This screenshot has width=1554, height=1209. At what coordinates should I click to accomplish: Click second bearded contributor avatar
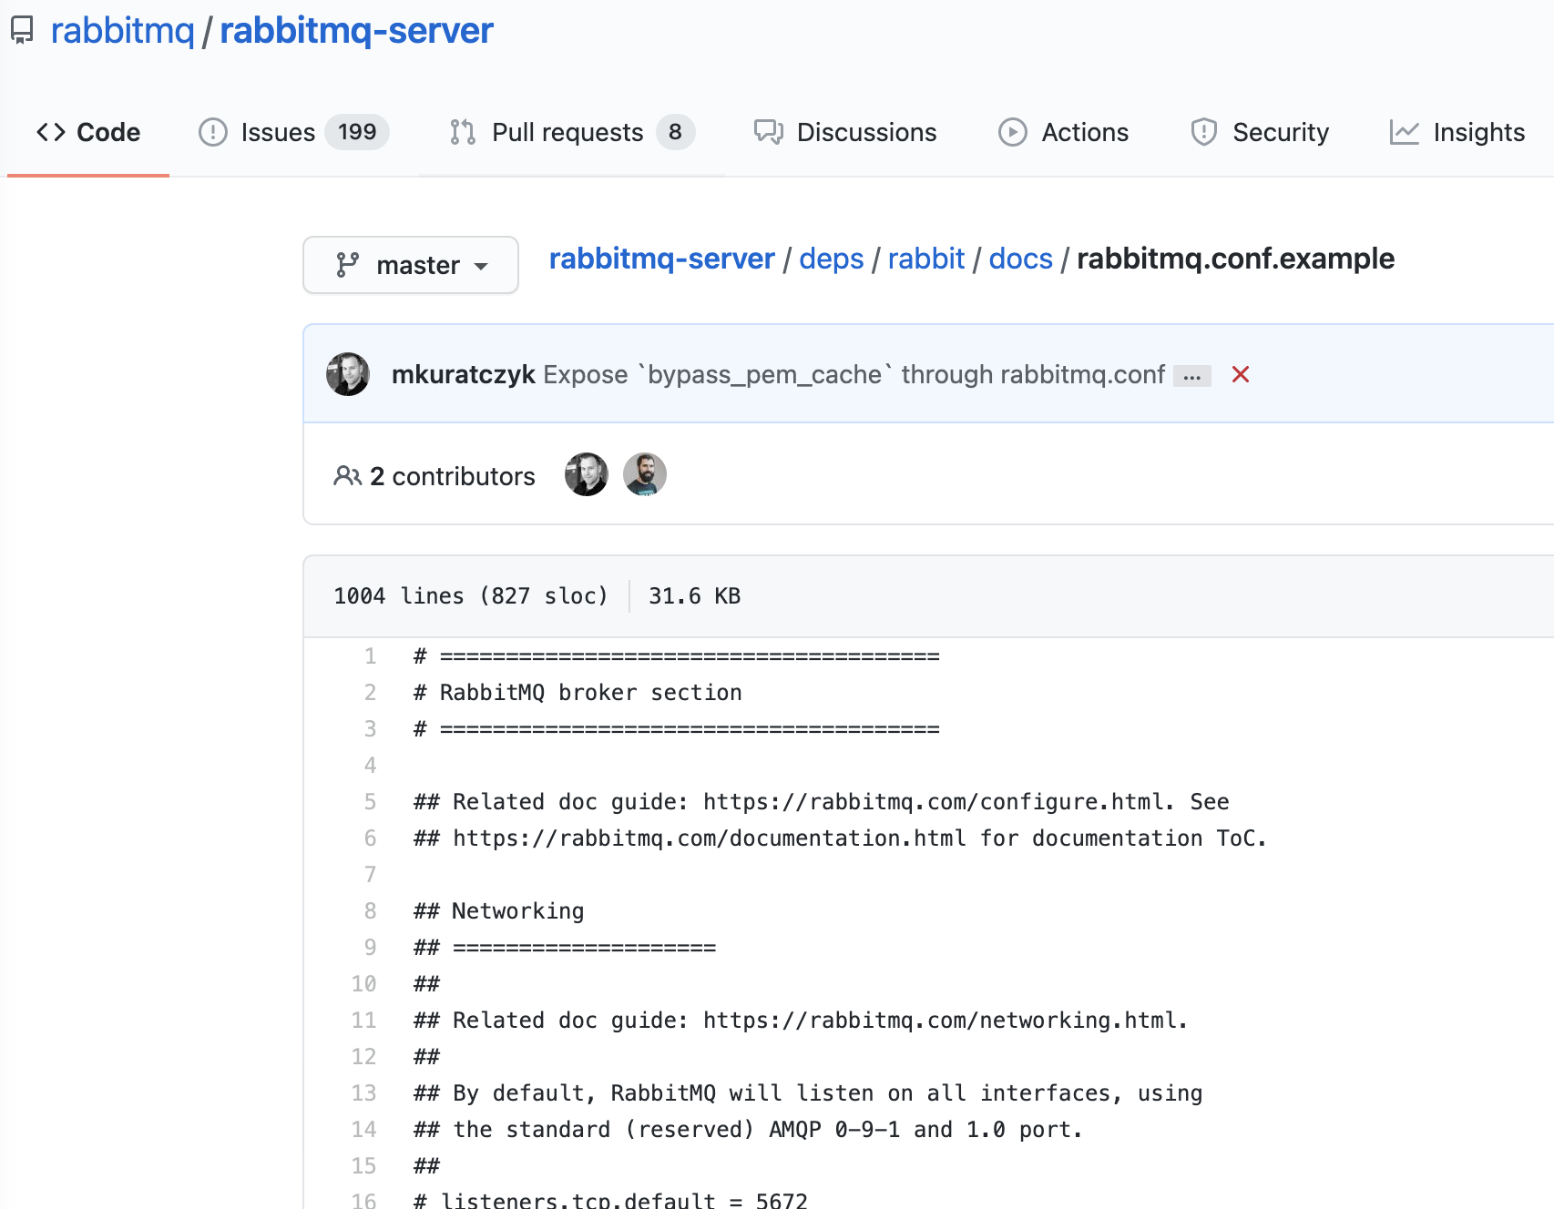coord(645,474)
